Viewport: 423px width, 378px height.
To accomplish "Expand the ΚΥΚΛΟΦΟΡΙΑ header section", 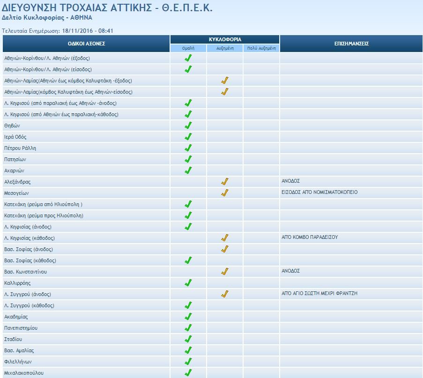I will (225, 39).
